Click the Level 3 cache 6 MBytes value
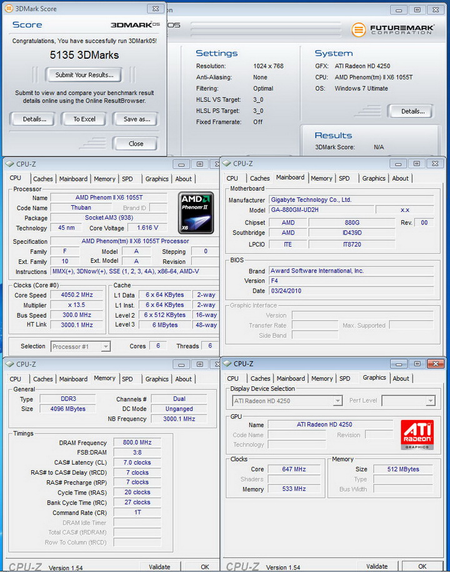This screenshot has width=450, height=572. pyautogui.click(x=165, y=324)
